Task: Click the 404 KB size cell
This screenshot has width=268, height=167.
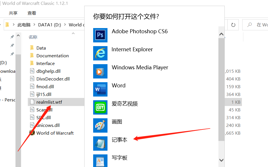Action: click(x=233, y=79)
